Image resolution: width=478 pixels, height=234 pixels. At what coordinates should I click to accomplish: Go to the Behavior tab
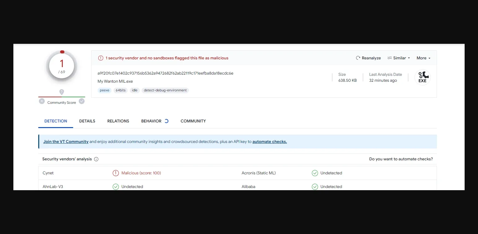151,121
